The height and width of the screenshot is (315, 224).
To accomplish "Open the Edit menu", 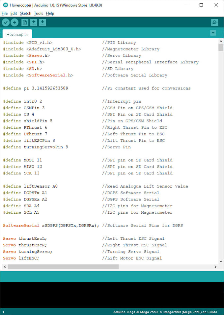I will point(13,13).
